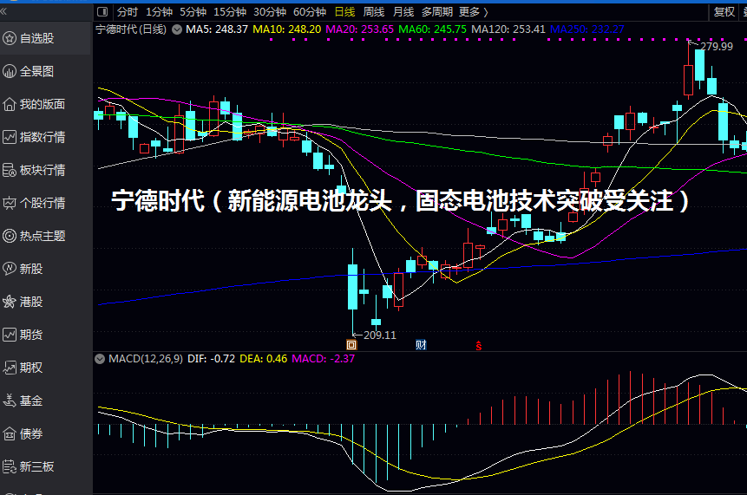Switch to the 60分钟 period tab

(310, 12)
